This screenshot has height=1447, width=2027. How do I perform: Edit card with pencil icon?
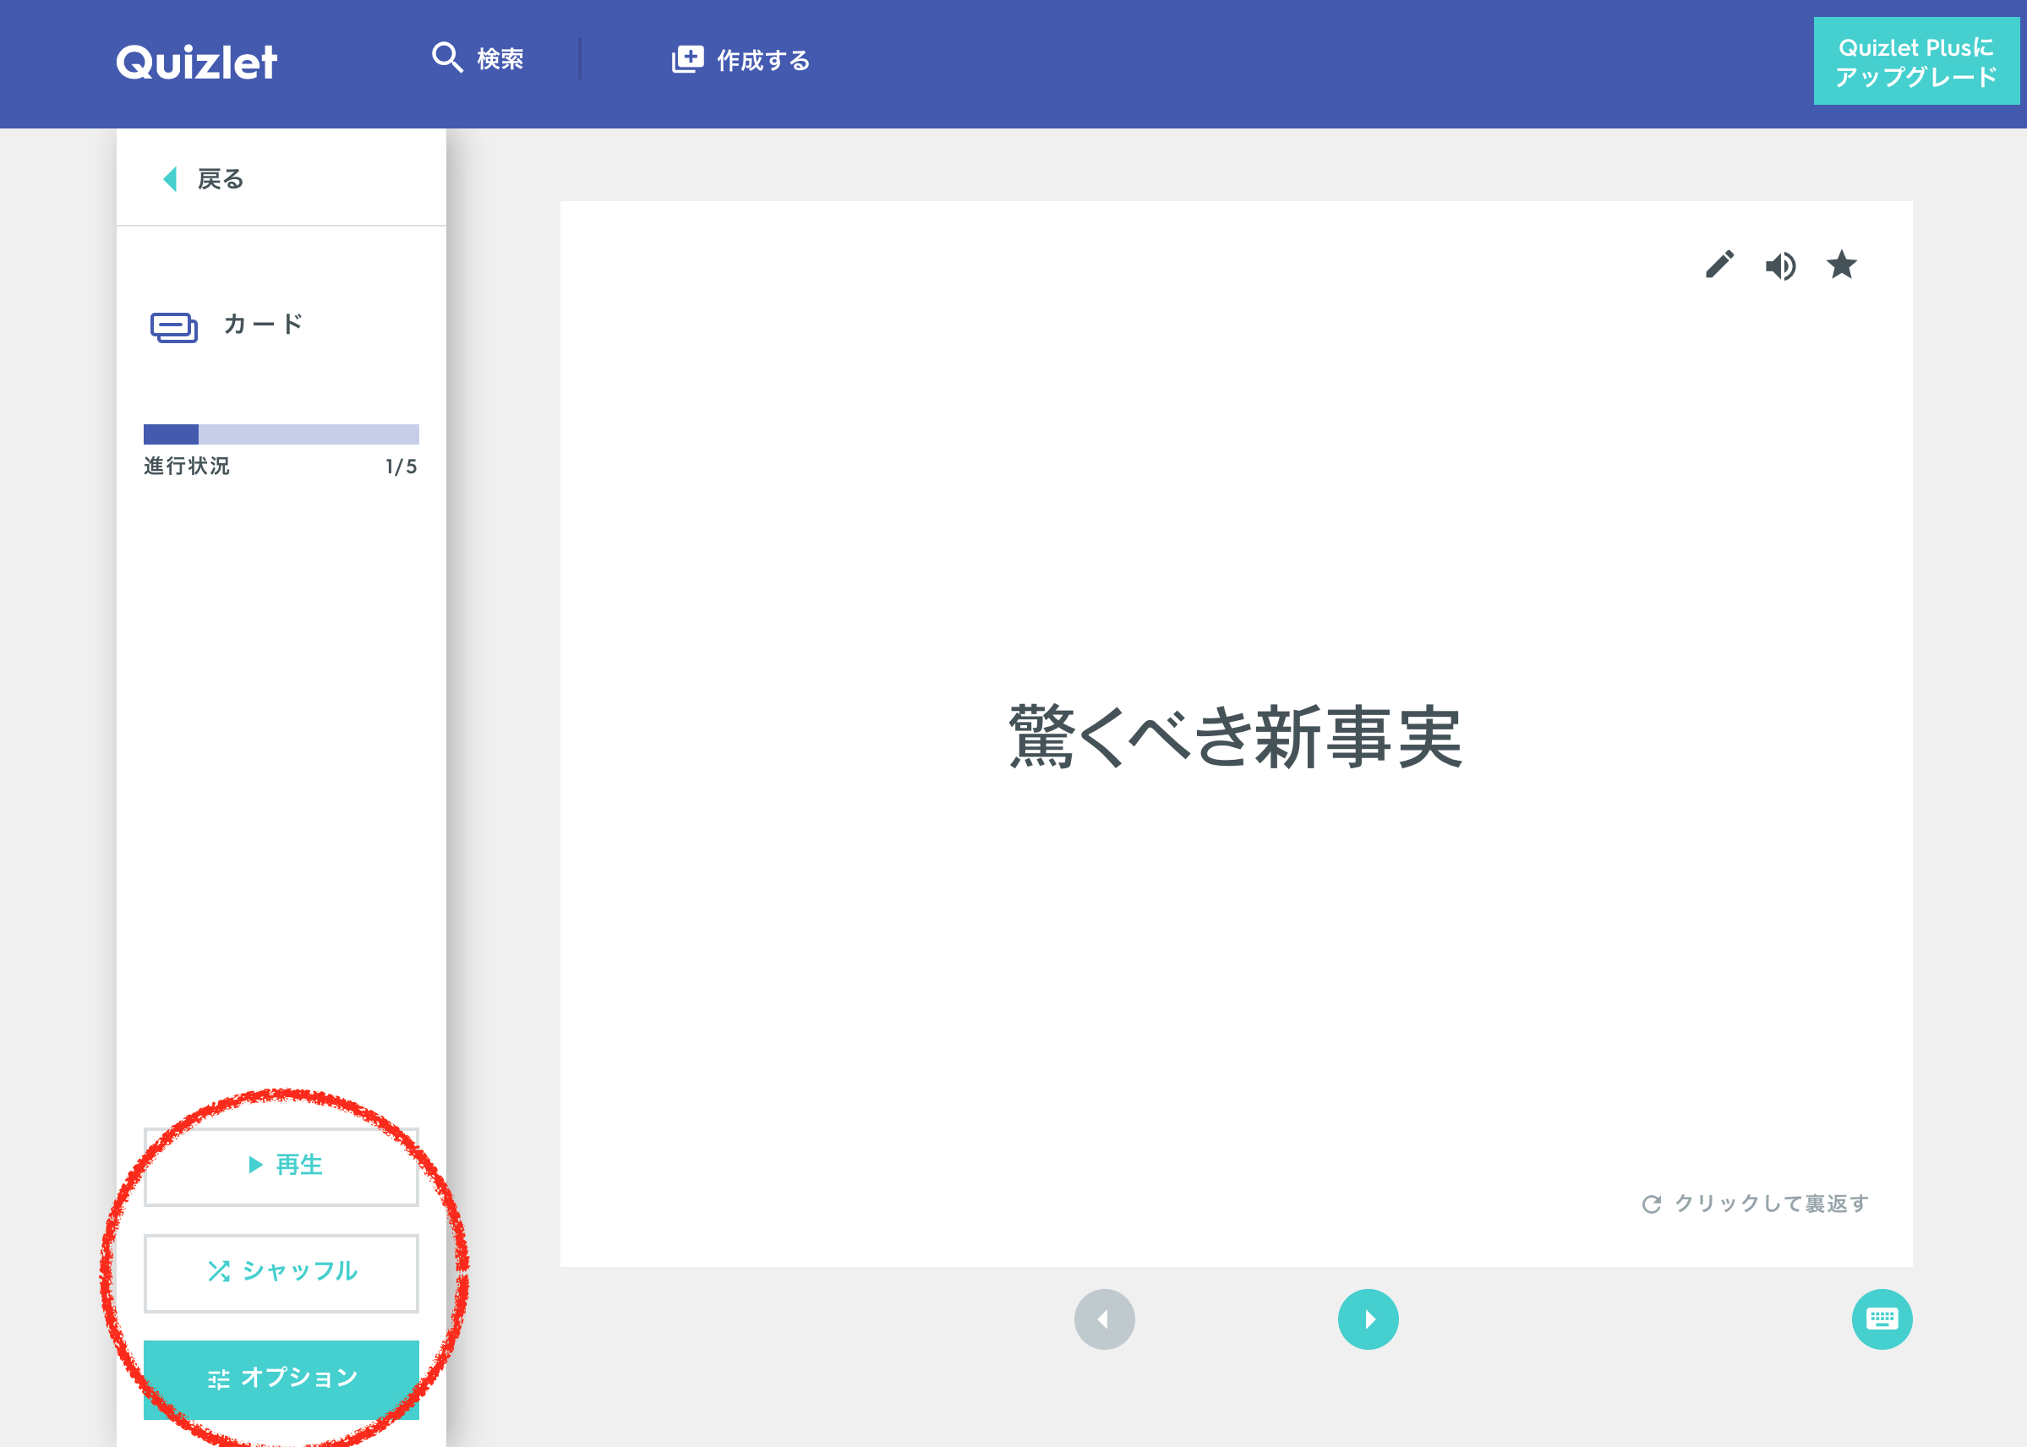click(x=1719, y=265)
